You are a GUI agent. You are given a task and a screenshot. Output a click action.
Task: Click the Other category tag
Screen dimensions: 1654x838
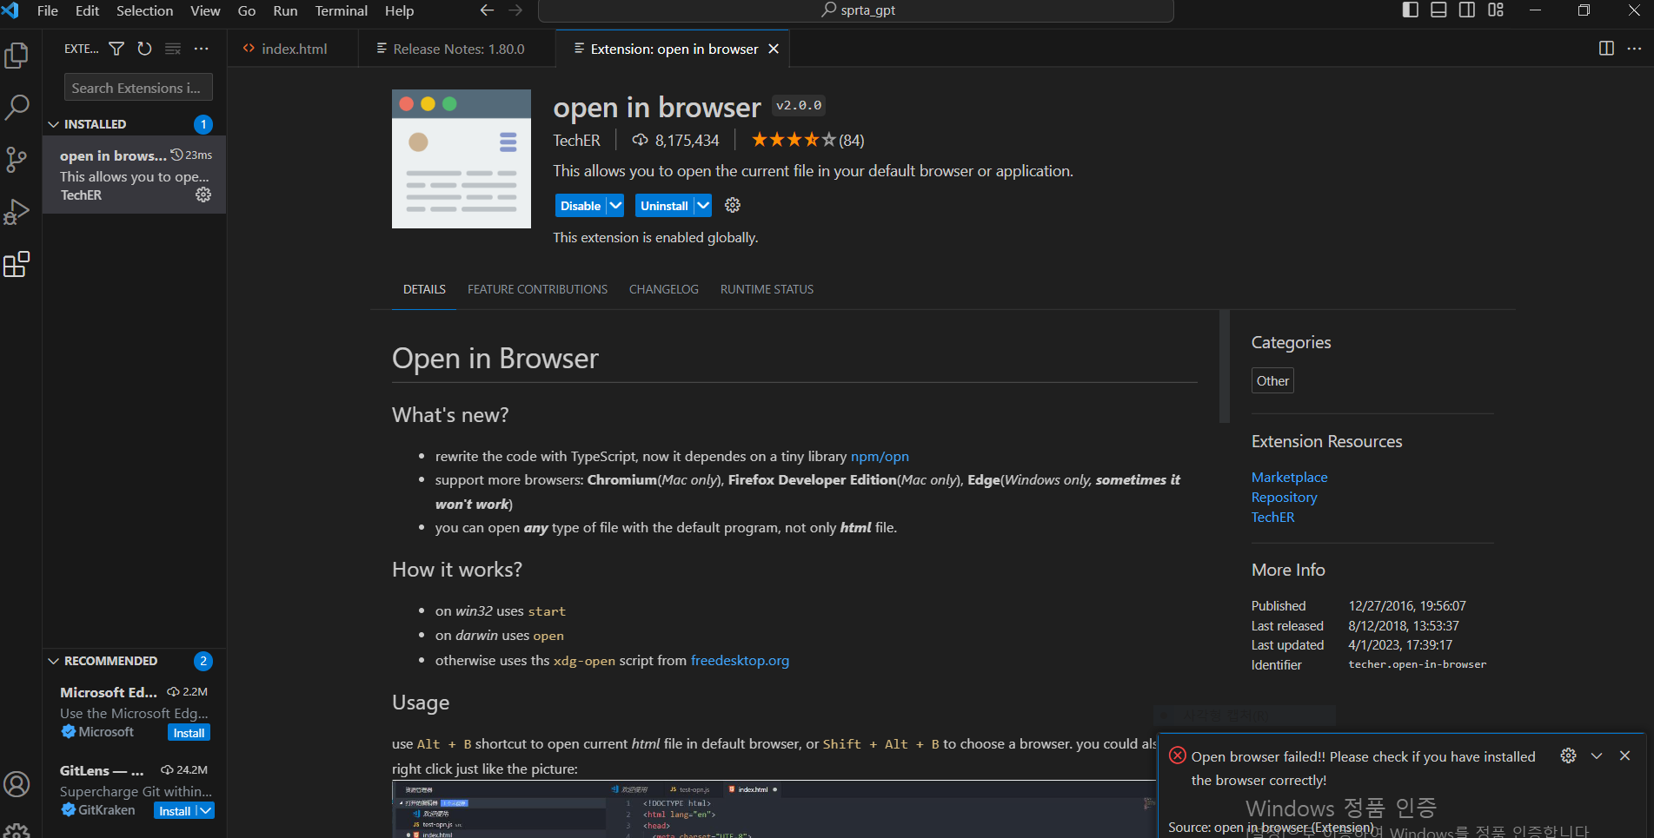[1272, 380]
